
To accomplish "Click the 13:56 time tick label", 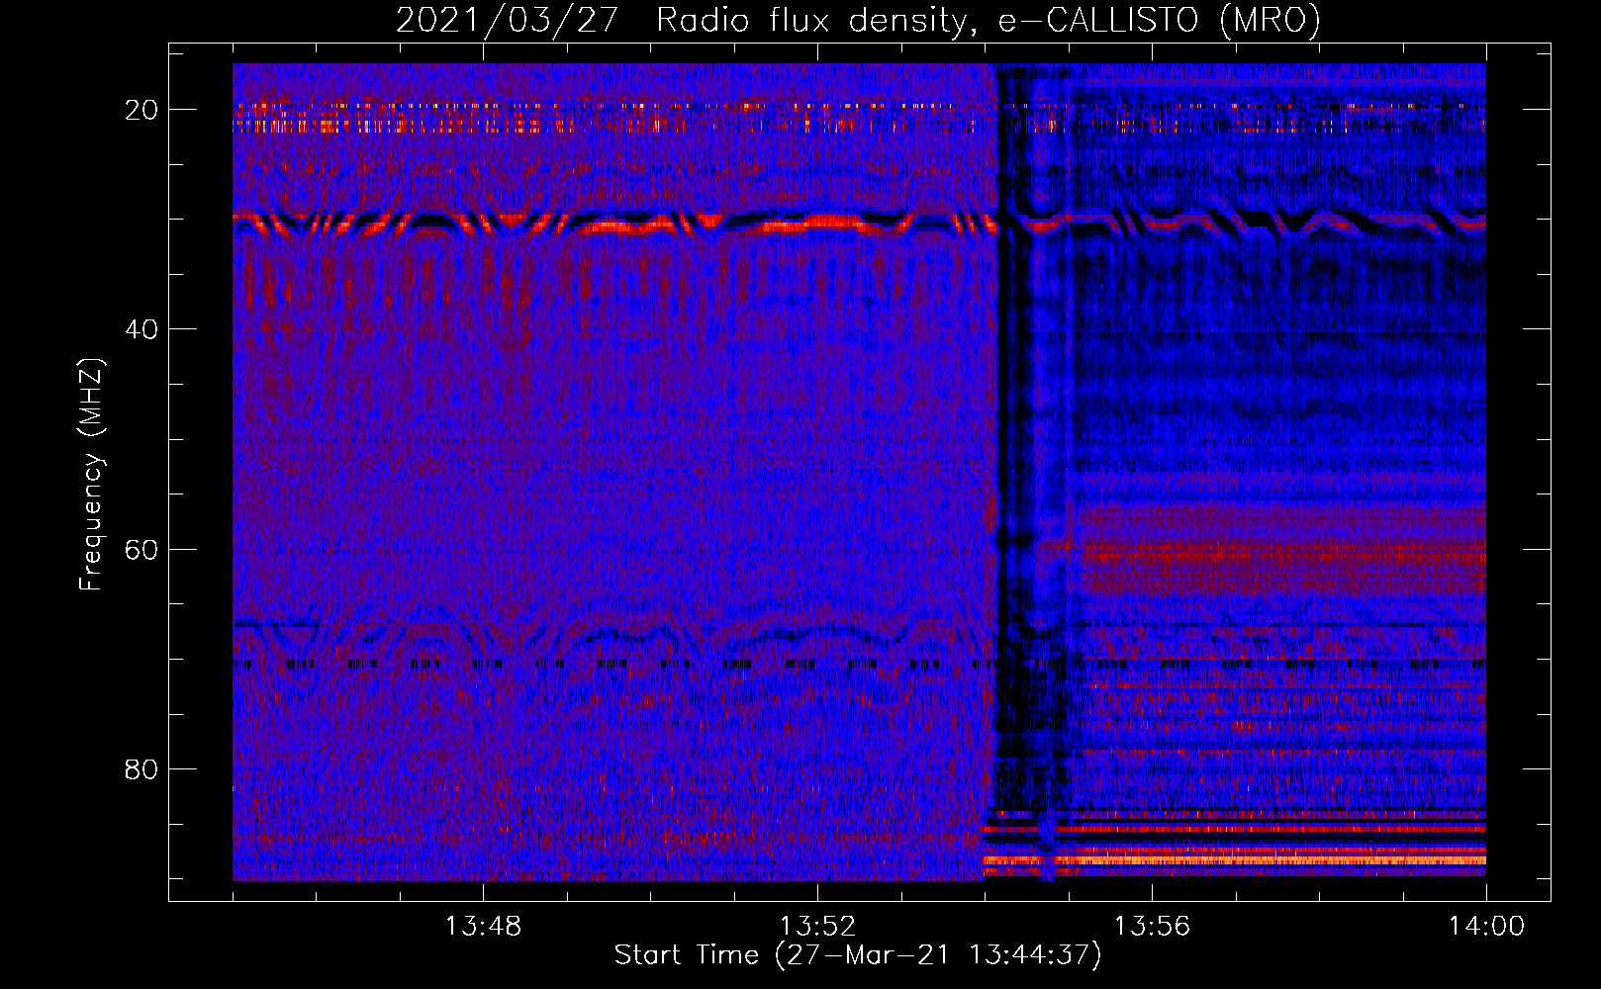I will click(1152, 927).
